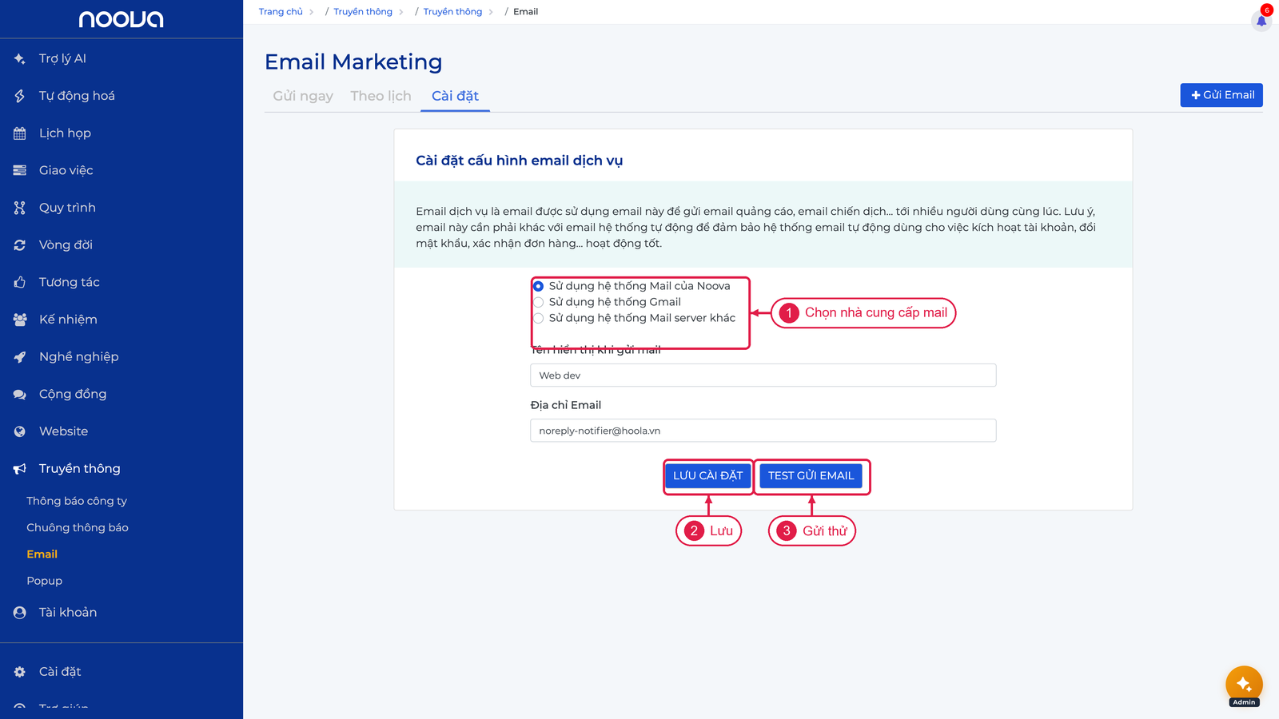1279x719 pixels.
Task: Open the Cài đặt gear icon in sidebar
Action: coord(20,672)
